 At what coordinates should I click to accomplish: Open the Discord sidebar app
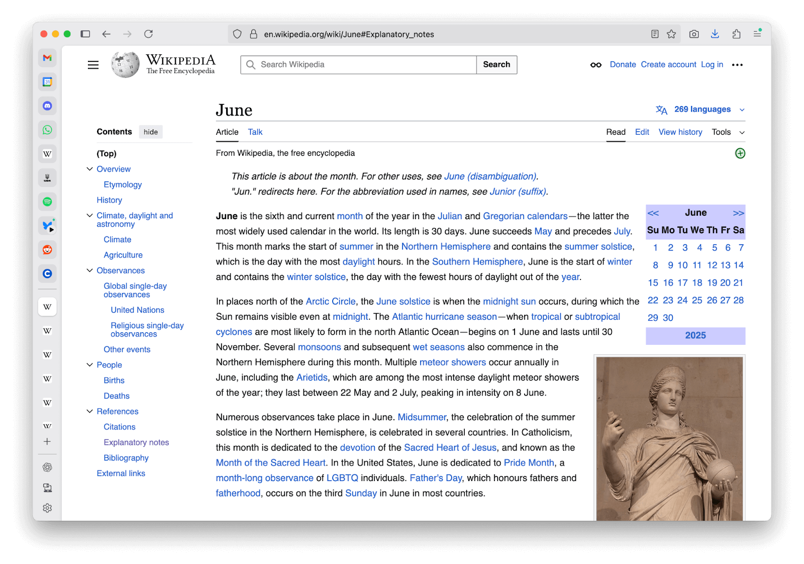(47, 106)
